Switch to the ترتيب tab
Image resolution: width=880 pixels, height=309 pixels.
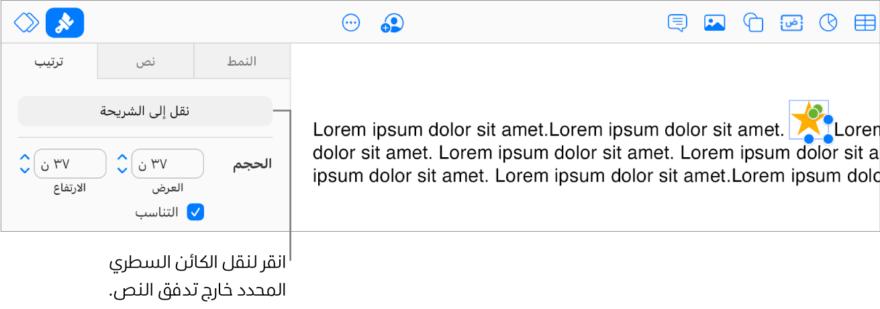tap(50, 62)
